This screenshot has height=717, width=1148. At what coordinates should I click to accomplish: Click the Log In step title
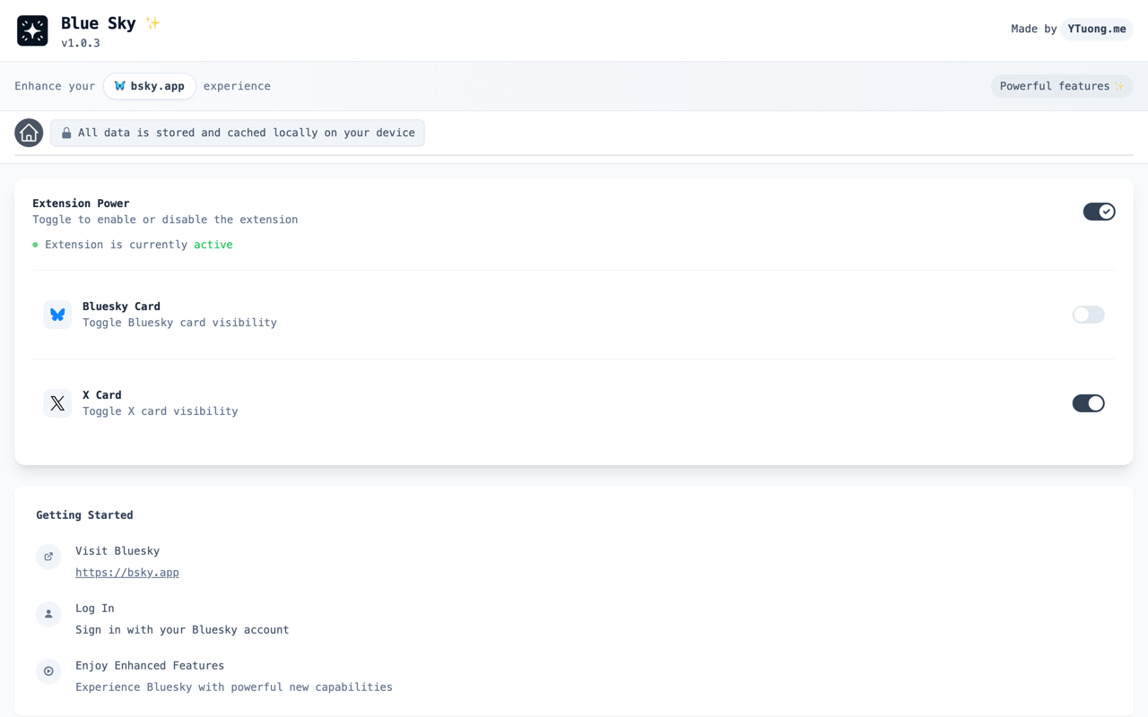click(95, 609)
